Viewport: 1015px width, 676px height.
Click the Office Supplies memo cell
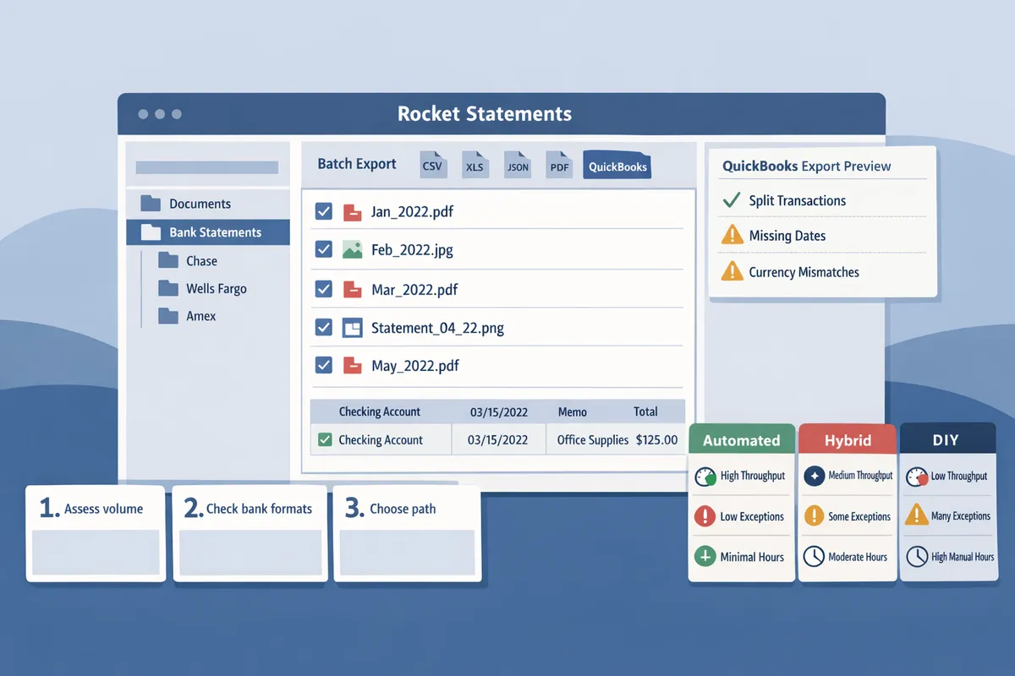pyautogui.click(x=593, y=440)
